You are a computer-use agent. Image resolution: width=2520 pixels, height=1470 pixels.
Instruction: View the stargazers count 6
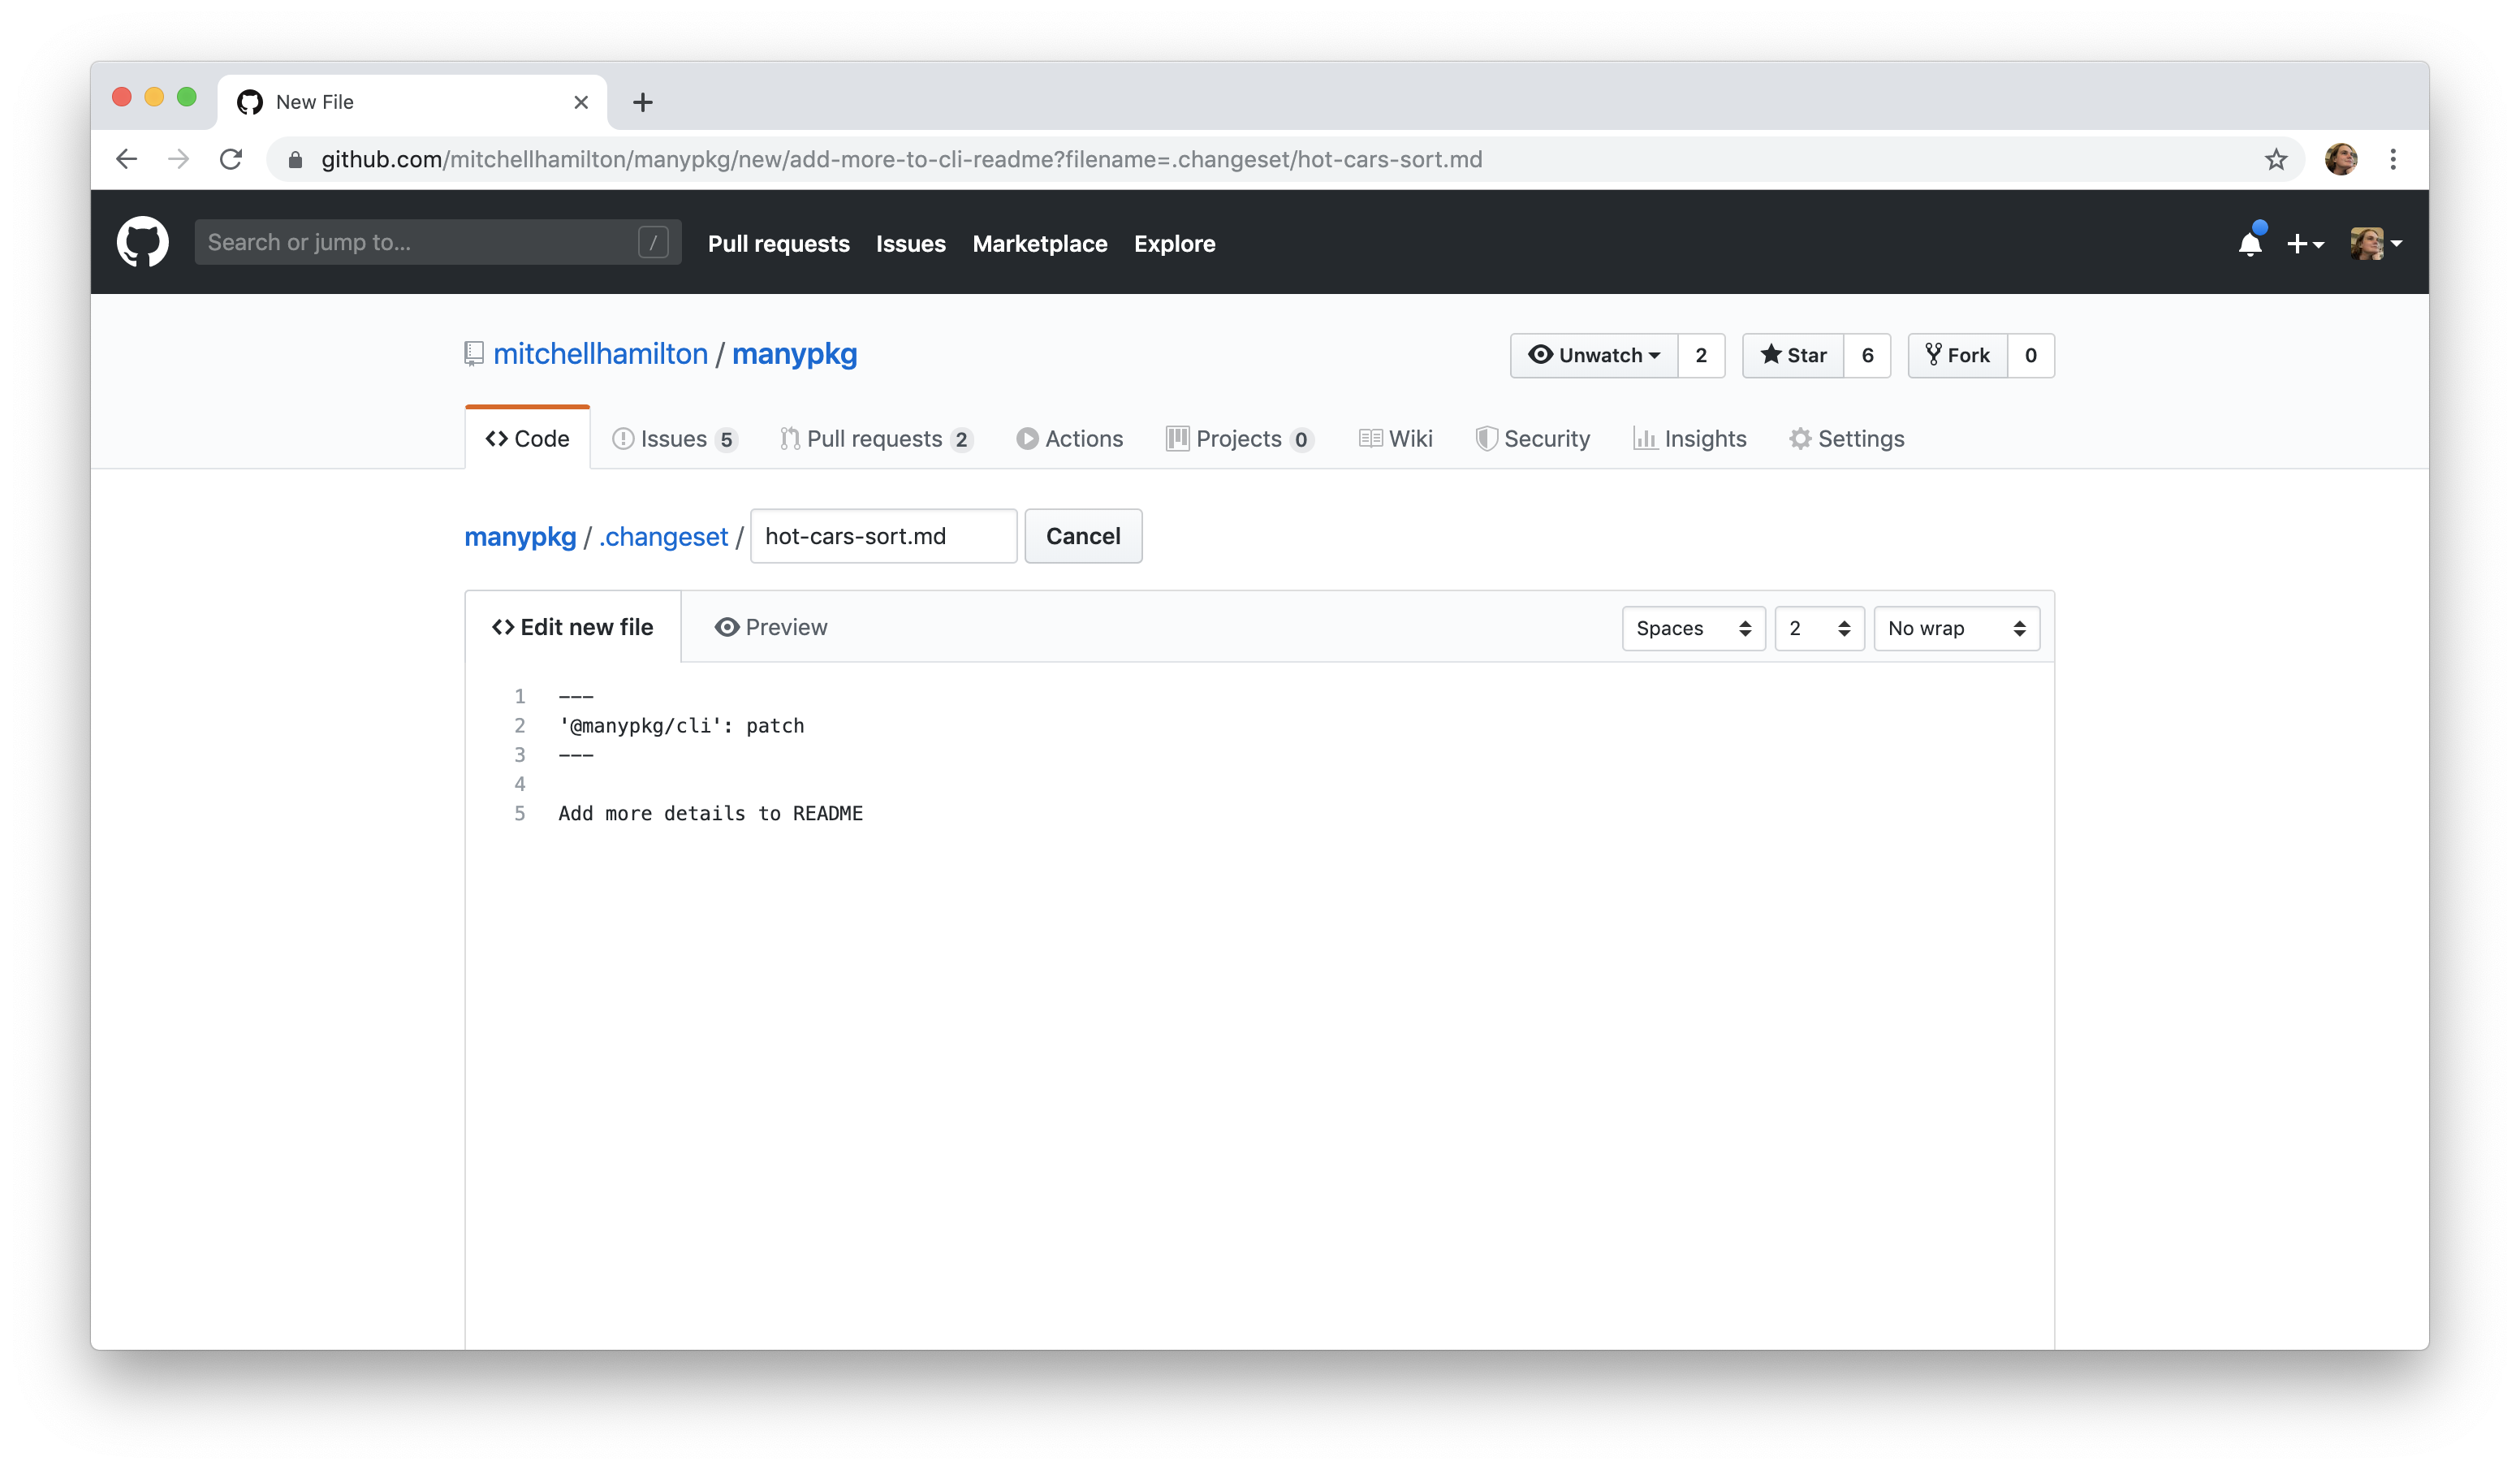click(x=1867, y=355)
